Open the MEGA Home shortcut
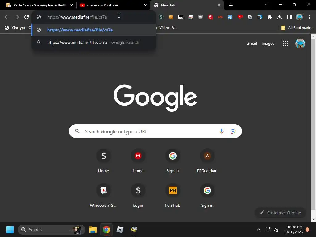The height and width of the screenshot is (237, 316). point(138,160)
